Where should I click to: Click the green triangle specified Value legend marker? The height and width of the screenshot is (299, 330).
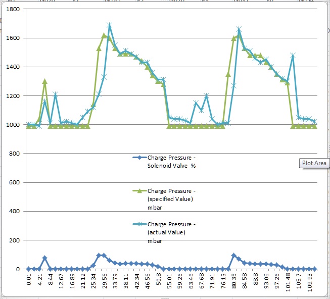click(x=138, y=191)
